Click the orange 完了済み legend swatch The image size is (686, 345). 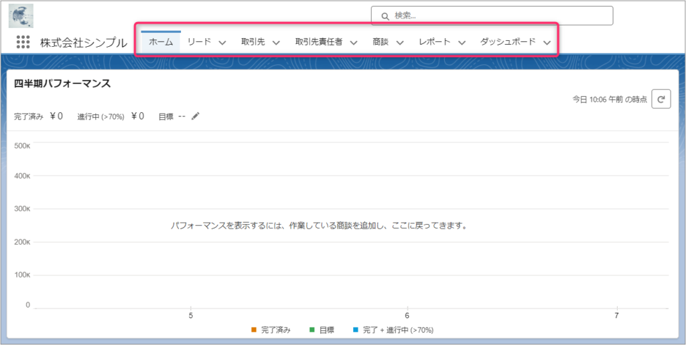254,330
